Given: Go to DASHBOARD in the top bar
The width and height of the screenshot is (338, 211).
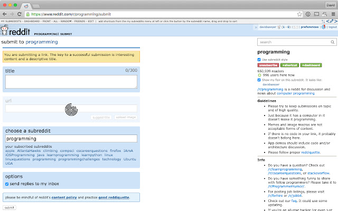Looking at the screenshot, I should (x=32, y=21).
